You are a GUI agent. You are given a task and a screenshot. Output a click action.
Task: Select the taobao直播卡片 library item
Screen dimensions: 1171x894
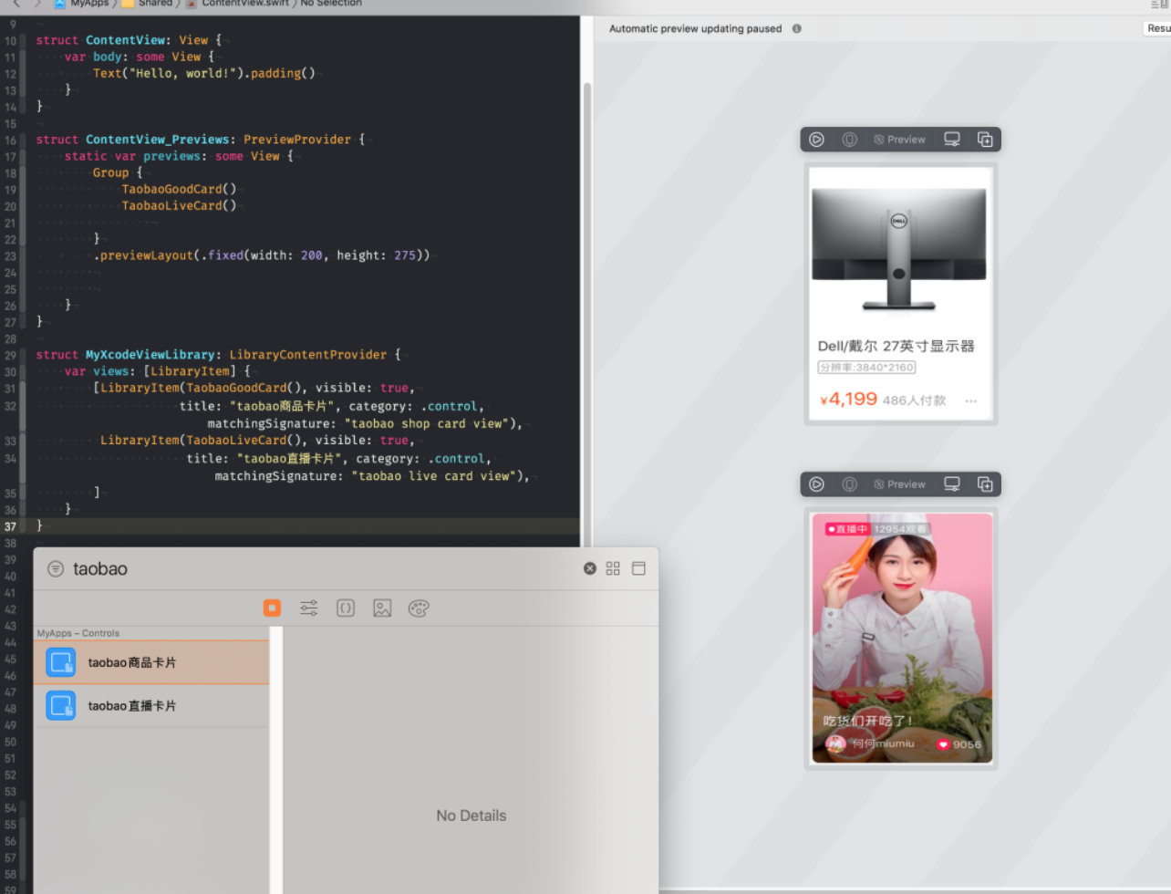[151, 705]
